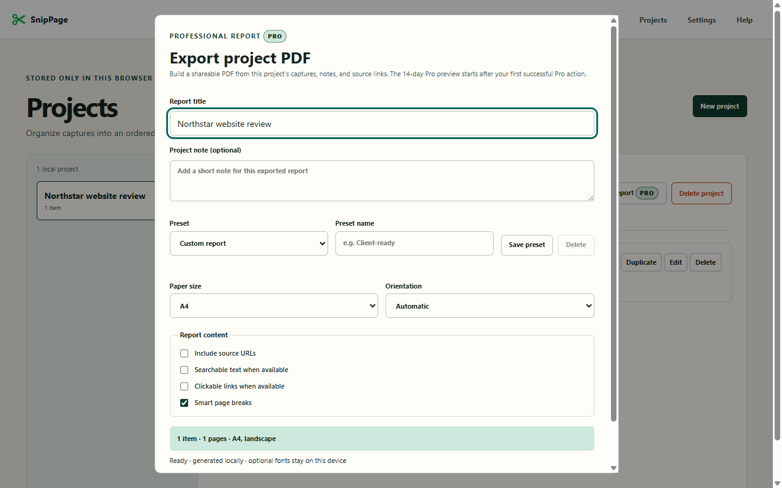Tick Clickable links when available option
Image resolution: width=782 pixels, height=488 pixels.
pos(184,386)
